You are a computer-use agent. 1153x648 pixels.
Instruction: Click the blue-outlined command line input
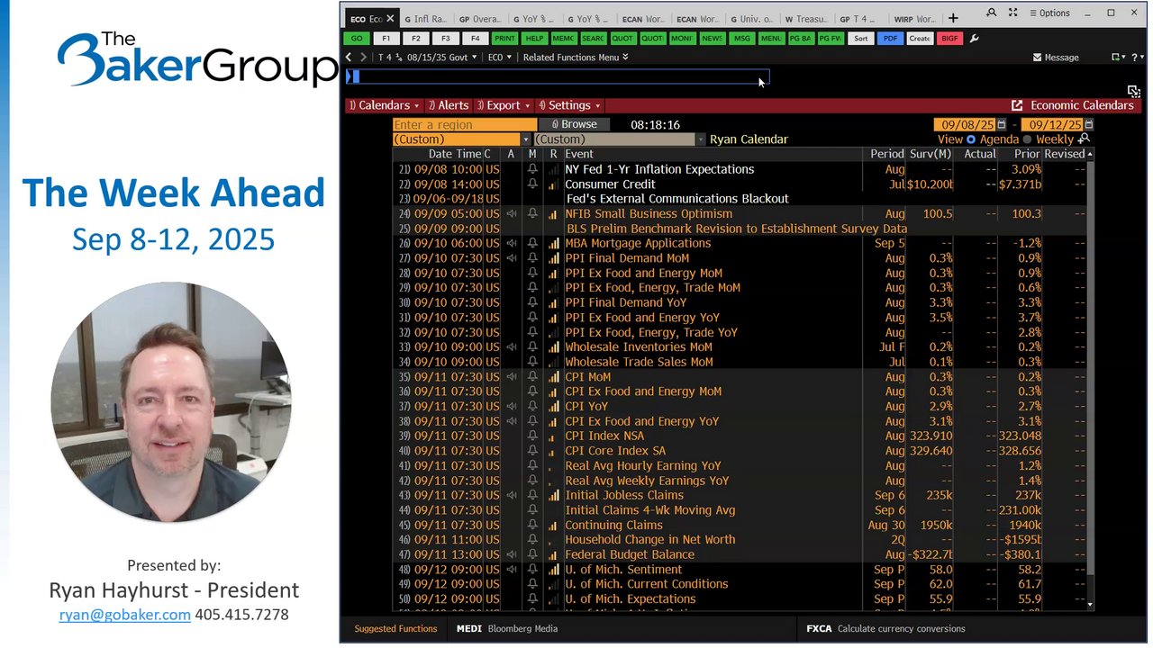(558, 77)
